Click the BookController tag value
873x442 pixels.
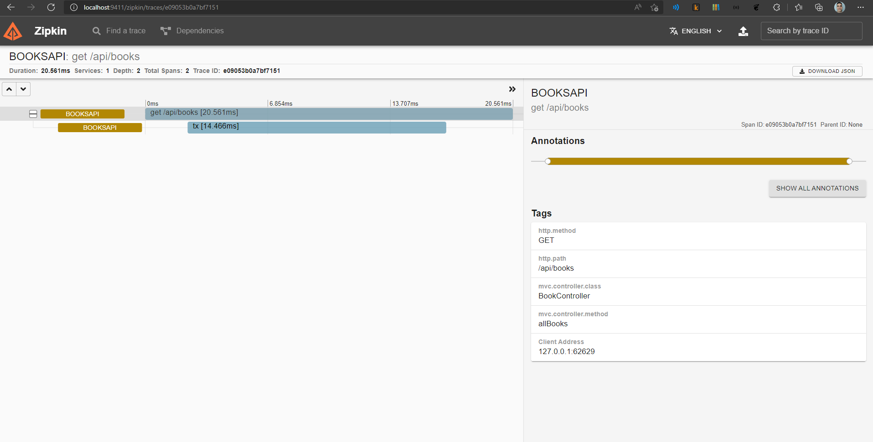(x=564, y=296)
